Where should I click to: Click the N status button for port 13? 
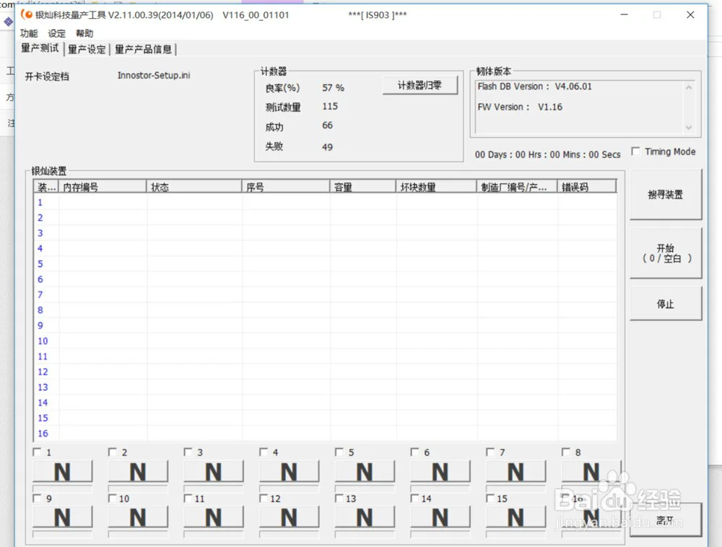(365, 517)
